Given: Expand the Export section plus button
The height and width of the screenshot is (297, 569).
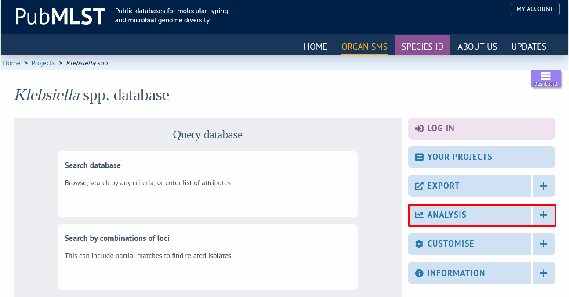Looking at the screenshot, I should pyautogui.click(x=544, y=186).
